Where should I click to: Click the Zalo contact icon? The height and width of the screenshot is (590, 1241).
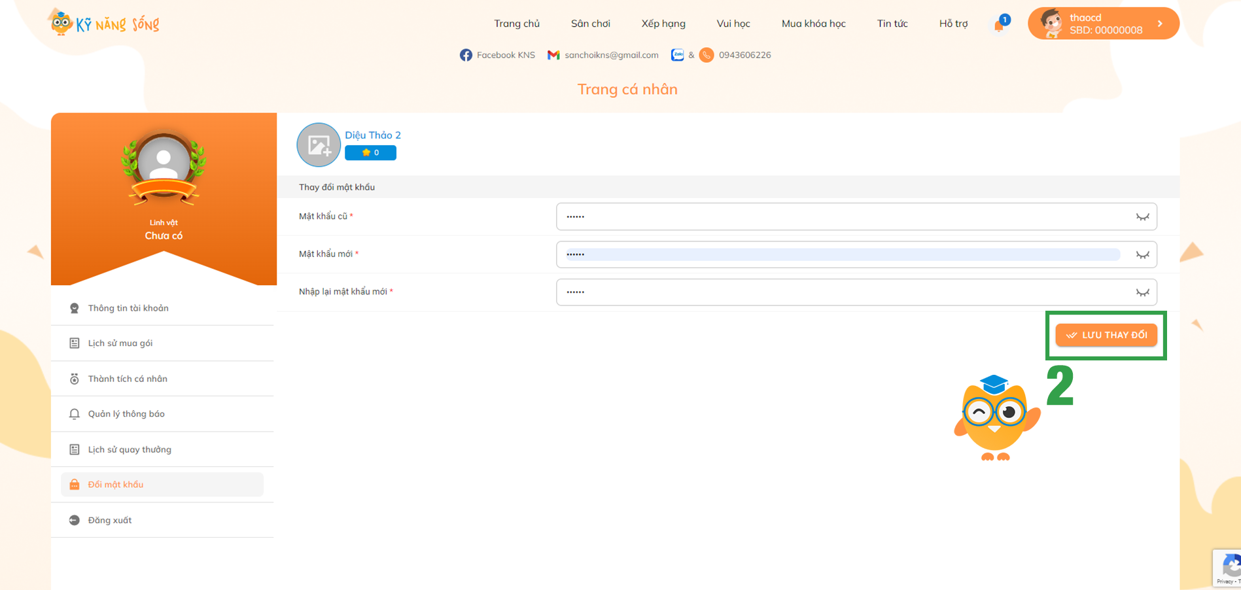[x=677, y=55]
